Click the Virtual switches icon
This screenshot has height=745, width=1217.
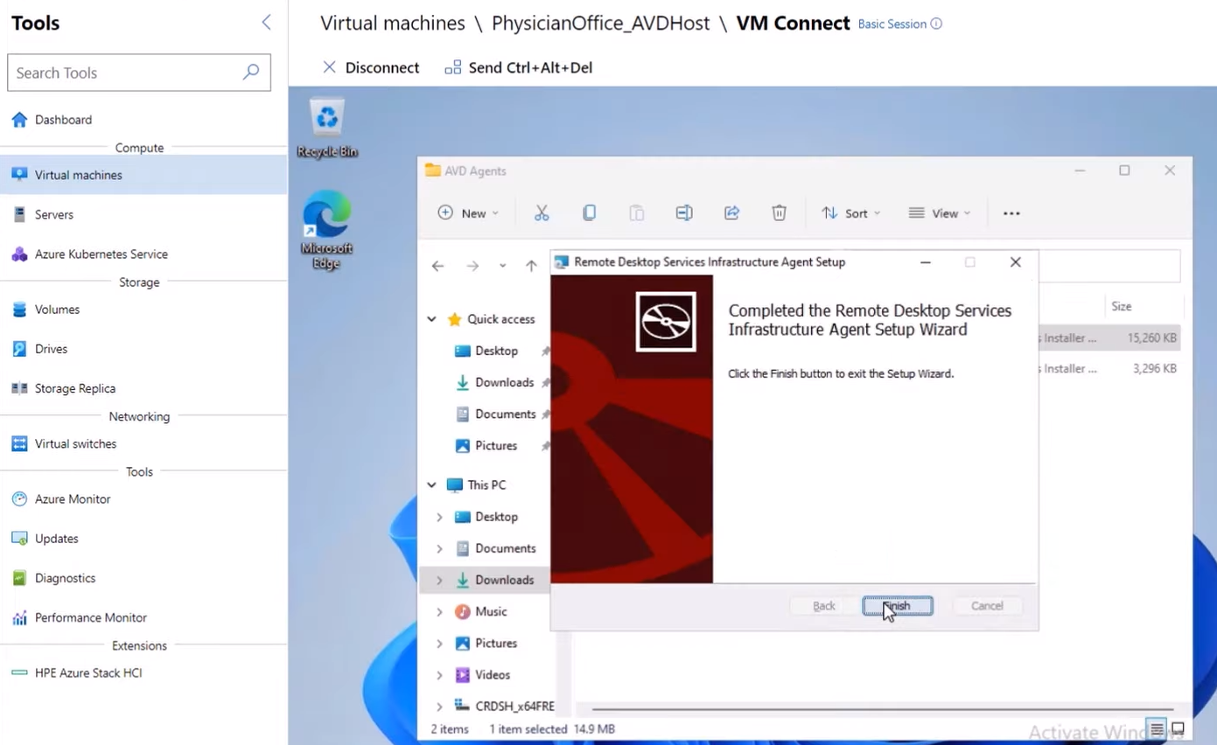(x=19, y=443)
